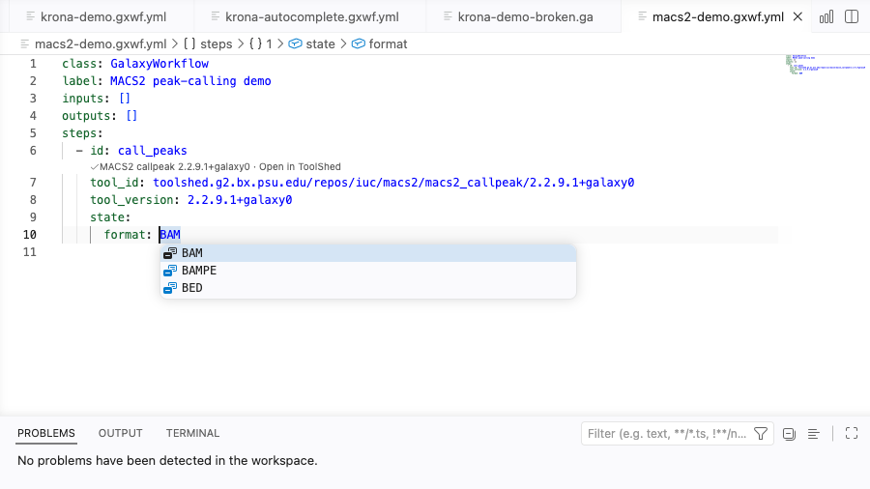Choose BAMPE from the suggestion list
The width and height of the screenshot is (870, 489).
[x=368, y=270]
